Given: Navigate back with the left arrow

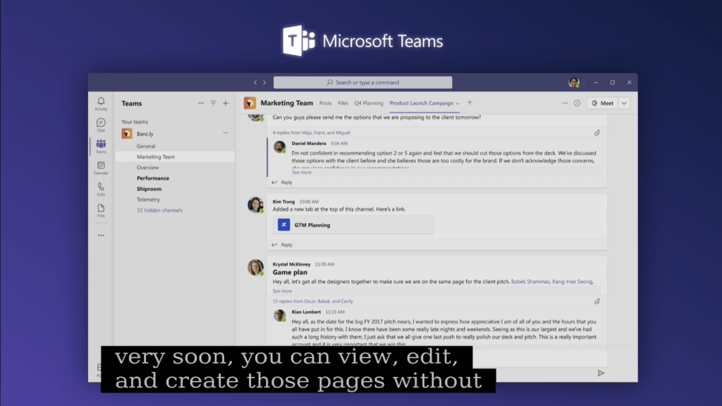Looking at the screenshot, I should point(256,82).
